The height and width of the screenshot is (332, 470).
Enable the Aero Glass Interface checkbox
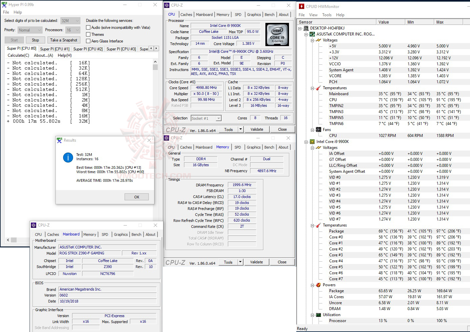[x=88, y=41]
